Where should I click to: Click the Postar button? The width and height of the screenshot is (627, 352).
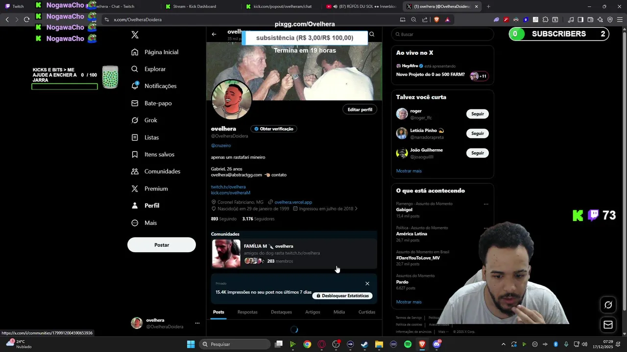click(x=162, y=245)
